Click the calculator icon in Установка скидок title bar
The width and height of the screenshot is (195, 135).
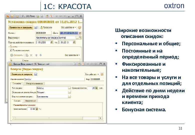tap(47, 16)
